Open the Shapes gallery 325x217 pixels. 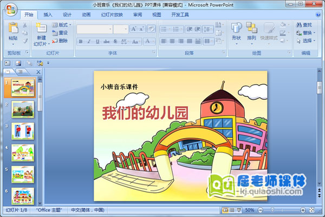[237, 33]
